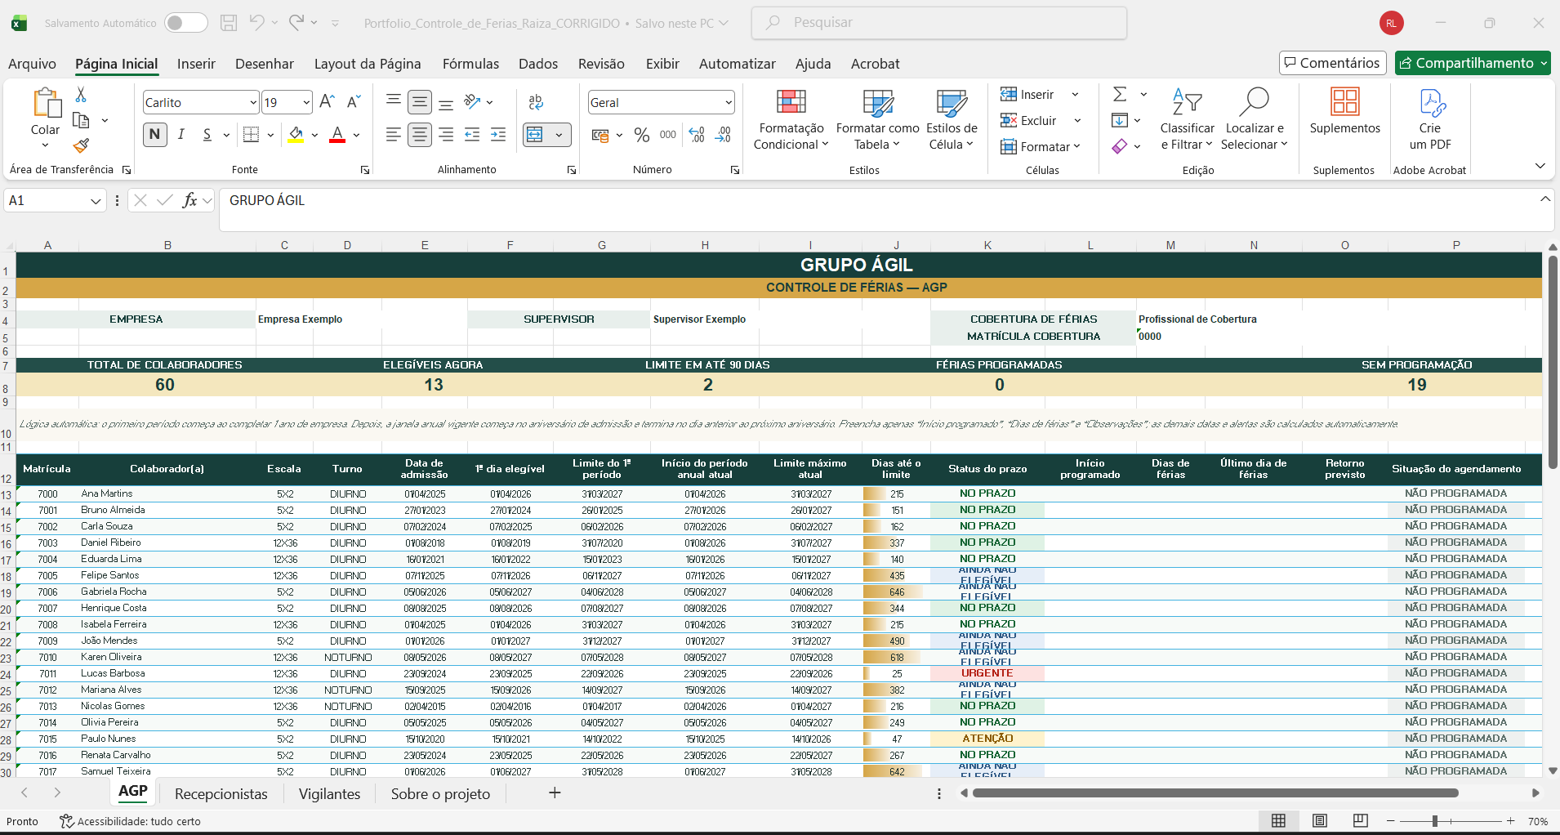Click the Comentários button
This screenshot has height=835, width=1560.
1332,63
